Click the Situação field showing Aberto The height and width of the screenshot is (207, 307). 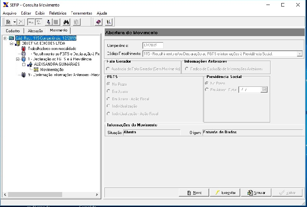(152, 132)
